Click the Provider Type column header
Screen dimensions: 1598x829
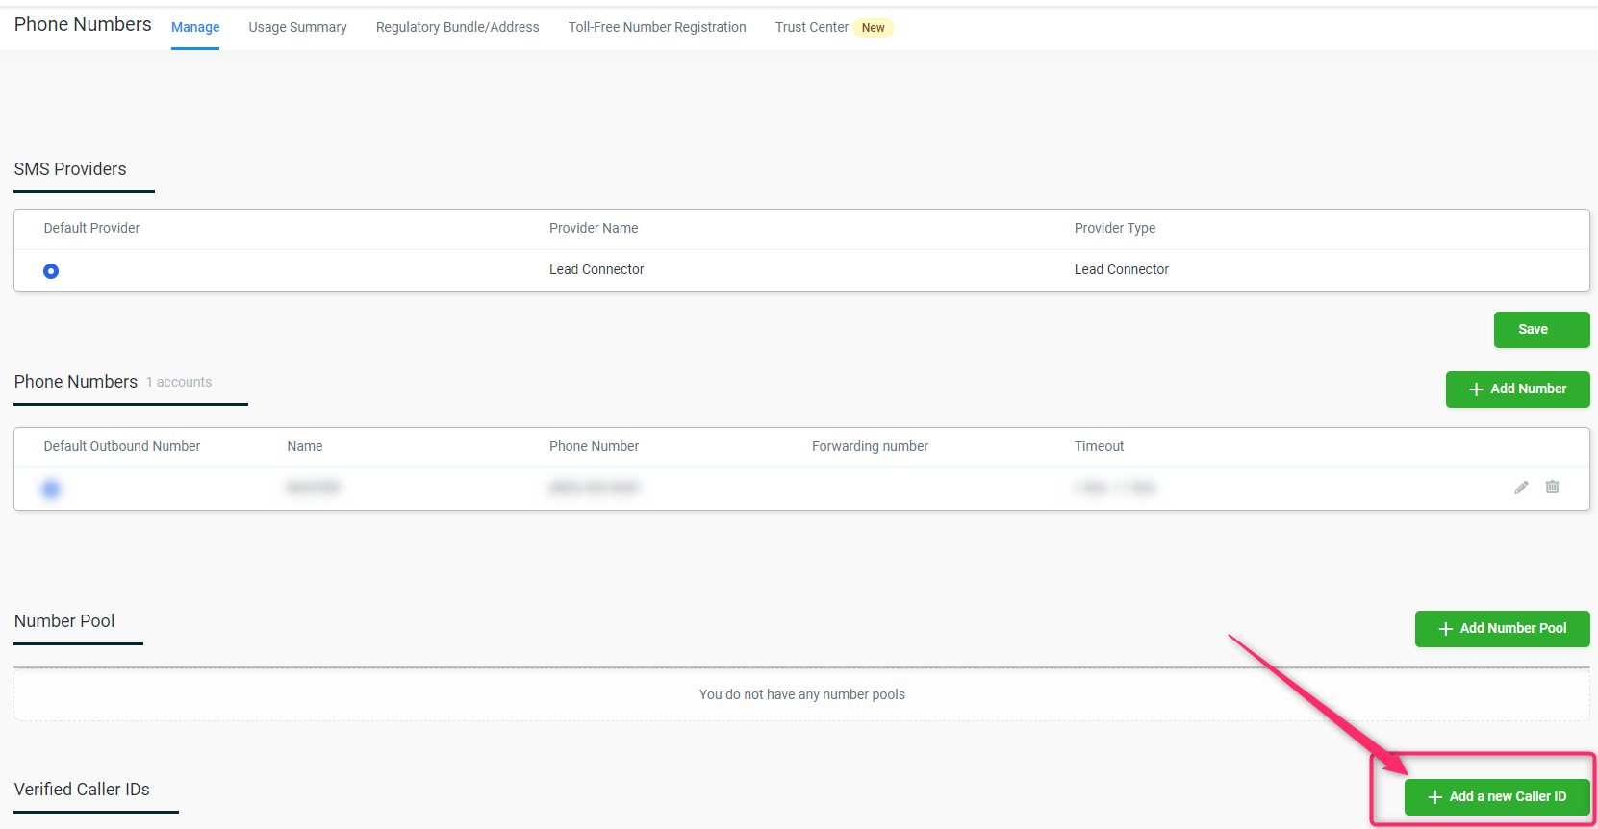coord(1114,228)
